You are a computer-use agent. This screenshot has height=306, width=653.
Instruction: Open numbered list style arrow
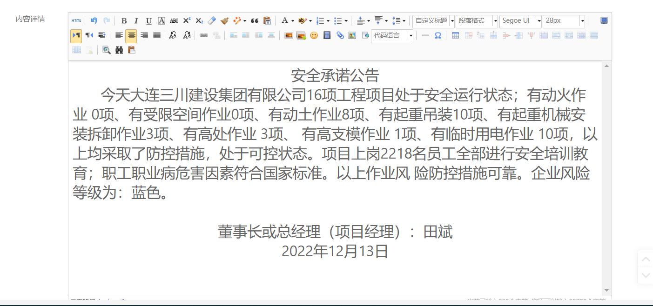click(x=328, y=20)
